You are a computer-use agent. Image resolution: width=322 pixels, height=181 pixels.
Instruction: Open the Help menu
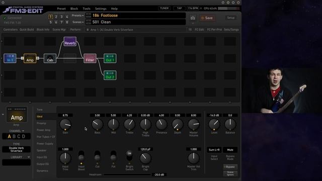coord(114,9)
